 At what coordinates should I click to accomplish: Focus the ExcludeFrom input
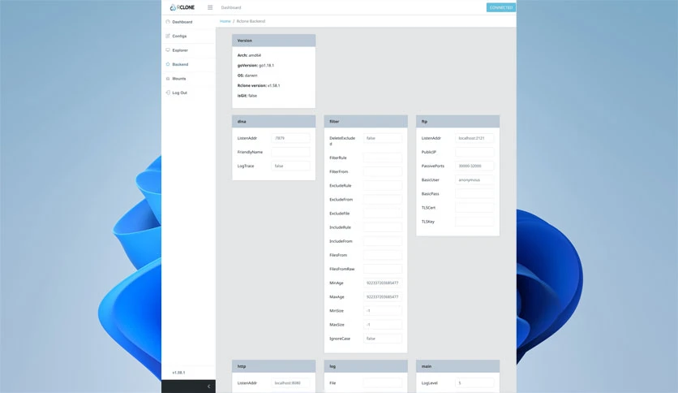click(x=383, y=199)
